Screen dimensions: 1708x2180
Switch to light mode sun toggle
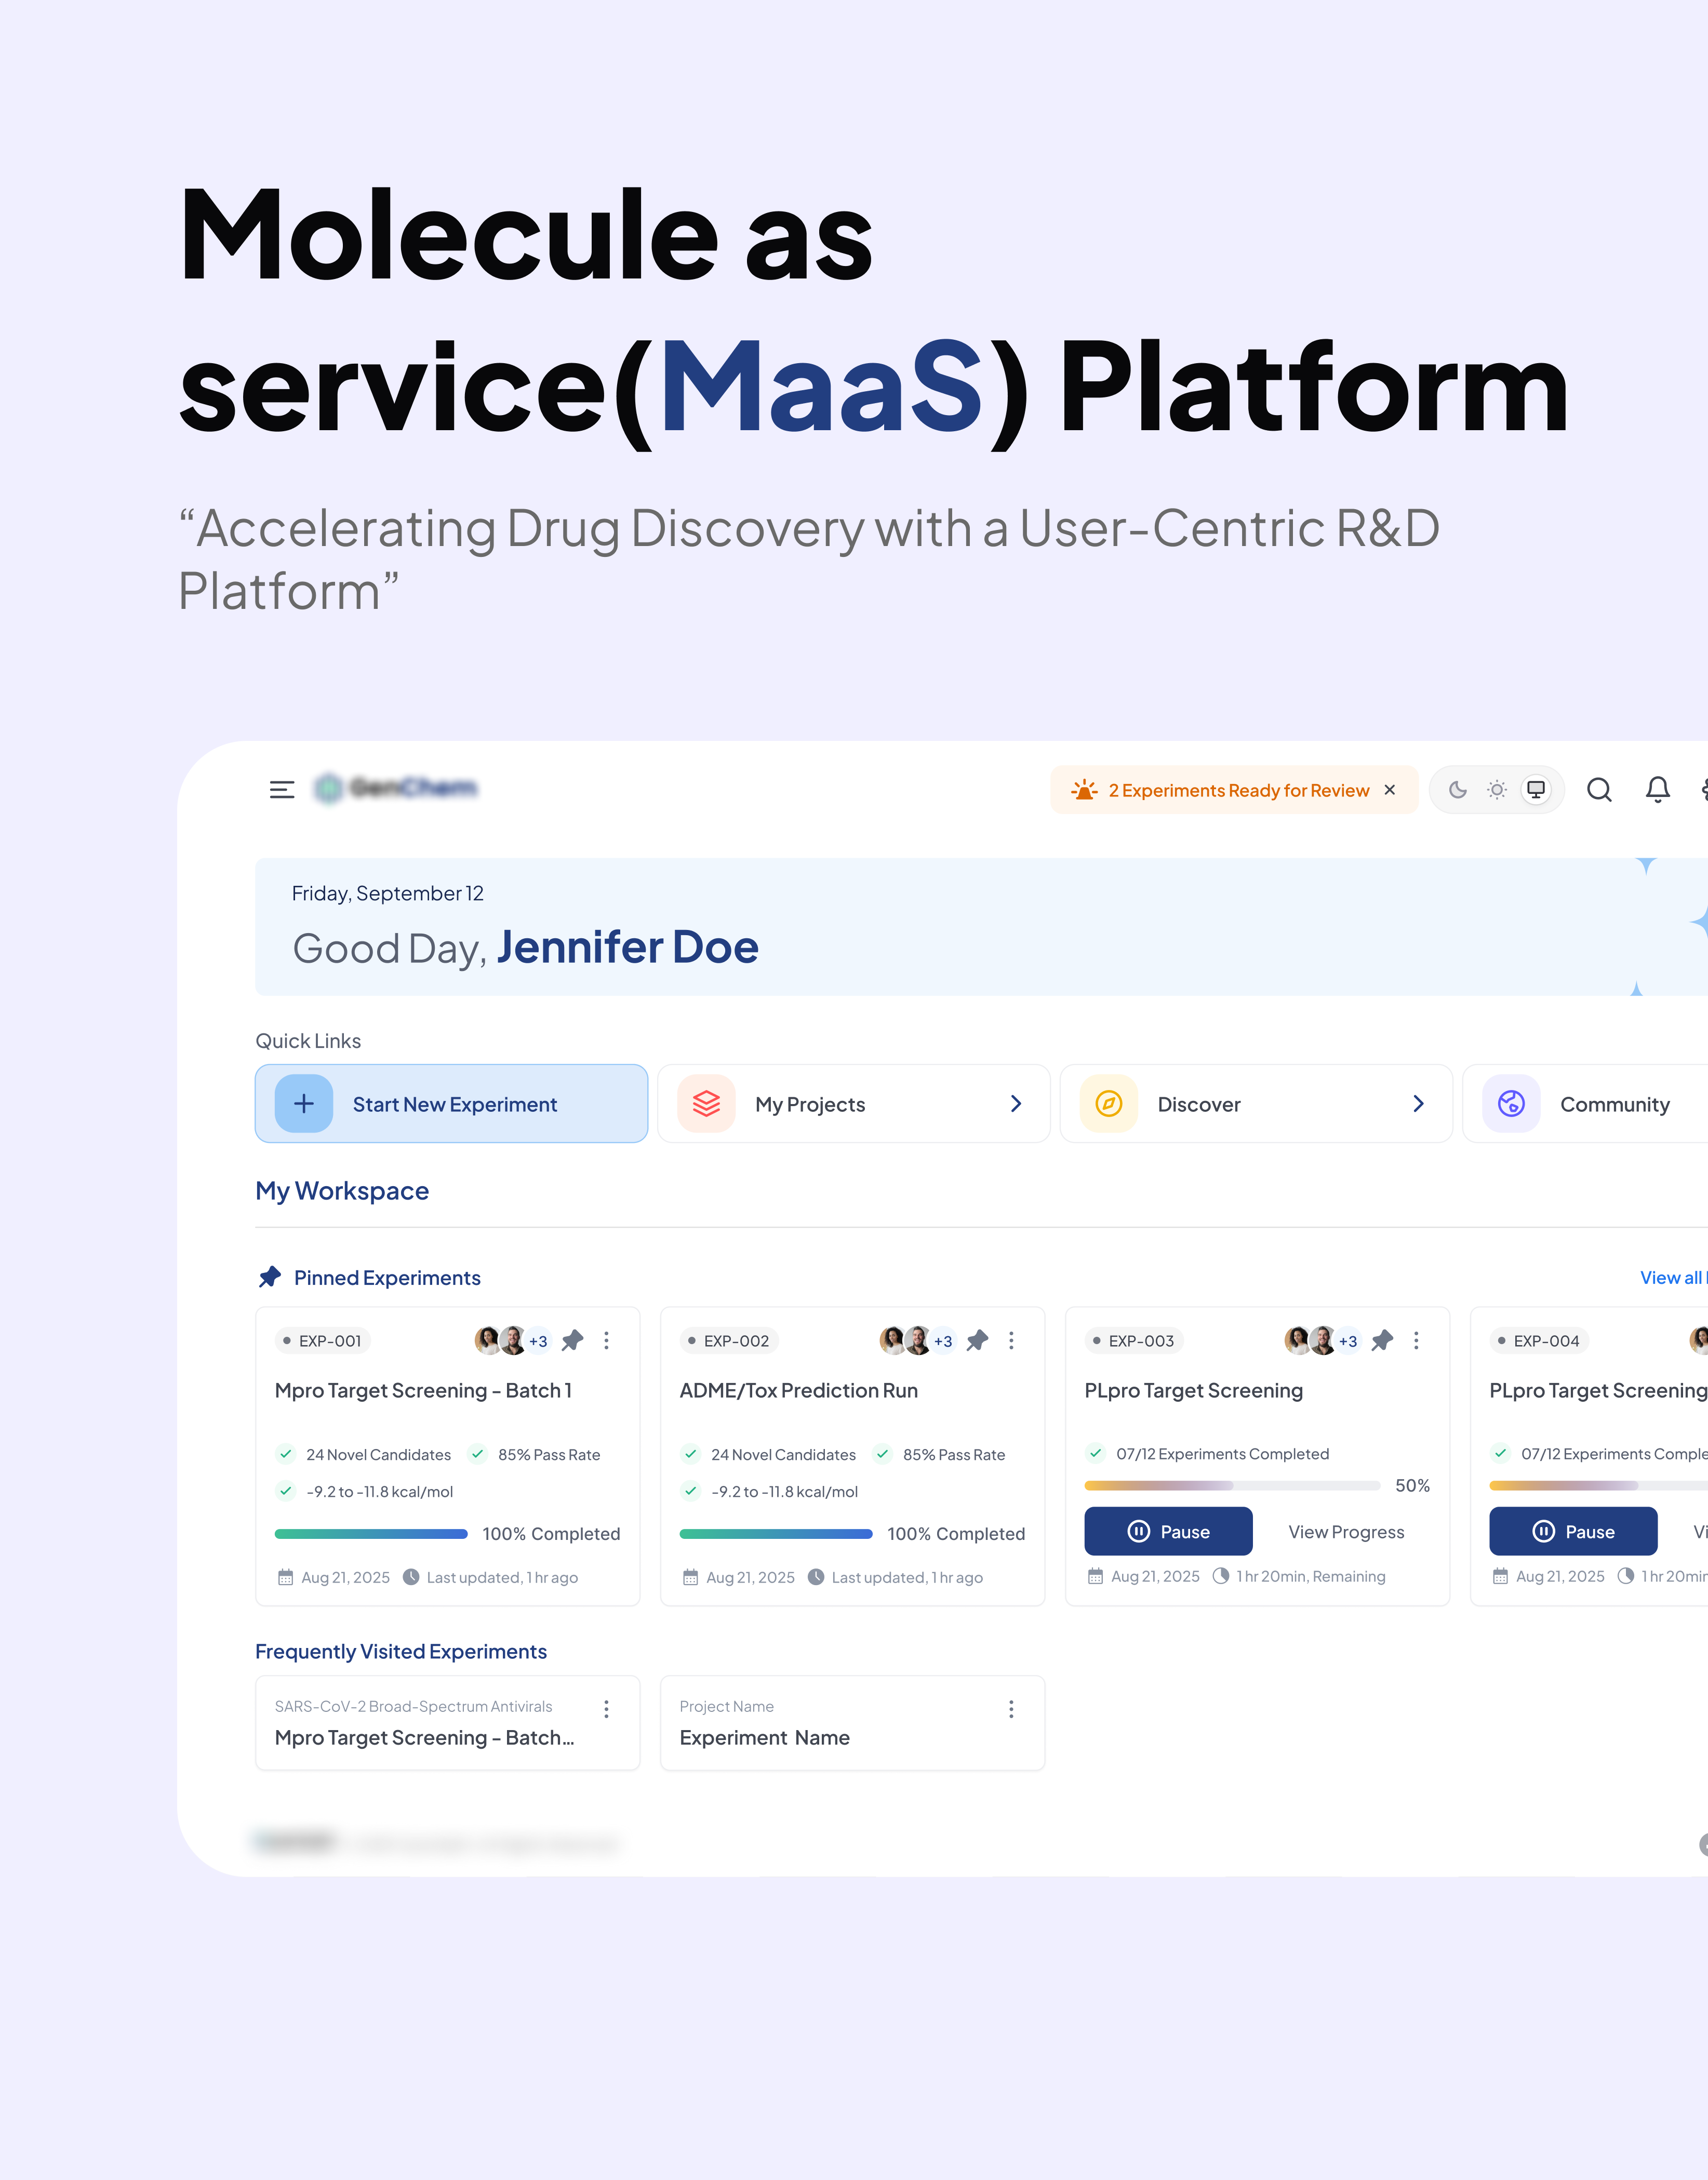tap(1496, 790)
